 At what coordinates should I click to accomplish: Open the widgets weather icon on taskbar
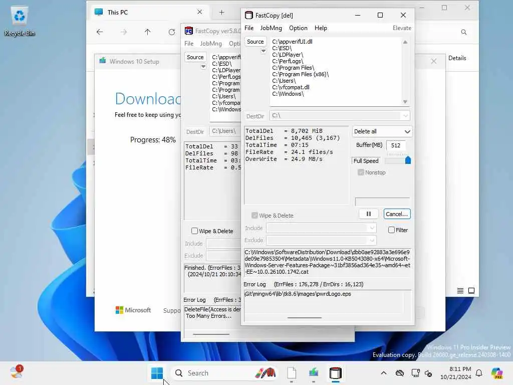17,372
